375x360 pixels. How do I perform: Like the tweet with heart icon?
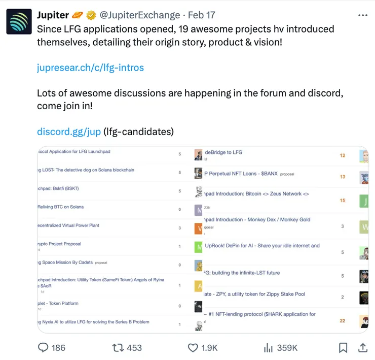click(193, 347)
